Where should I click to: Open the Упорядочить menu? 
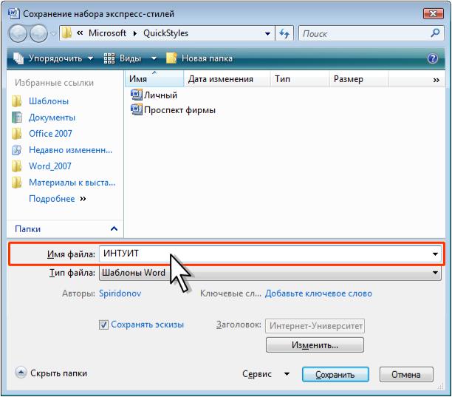coord(53,58)
